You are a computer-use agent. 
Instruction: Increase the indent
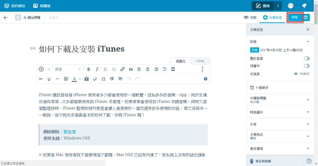point(120,79)
